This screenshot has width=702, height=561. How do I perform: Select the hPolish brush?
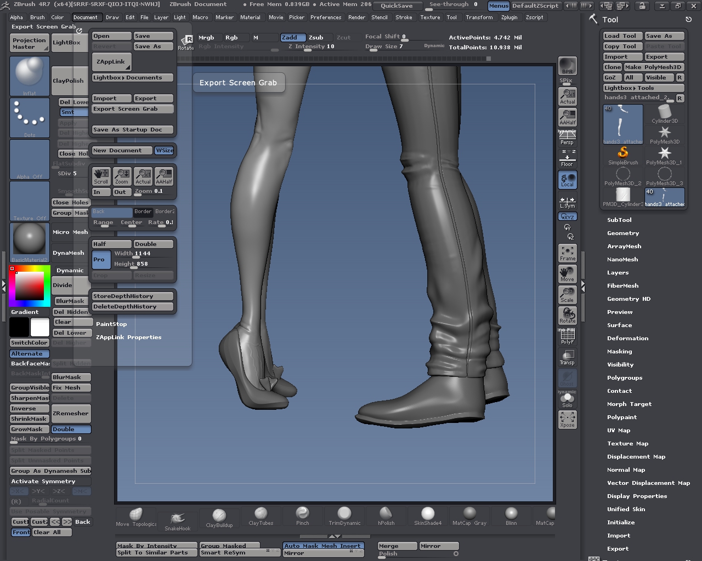(386, 516)
